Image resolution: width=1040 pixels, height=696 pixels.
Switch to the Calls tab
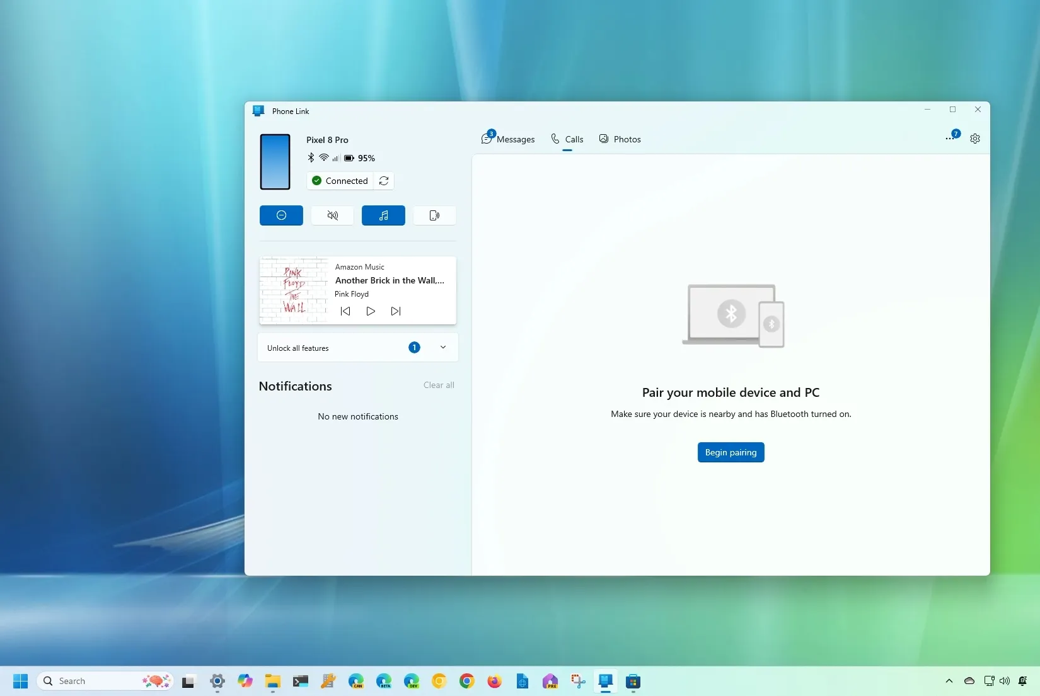tap(566, 139)
